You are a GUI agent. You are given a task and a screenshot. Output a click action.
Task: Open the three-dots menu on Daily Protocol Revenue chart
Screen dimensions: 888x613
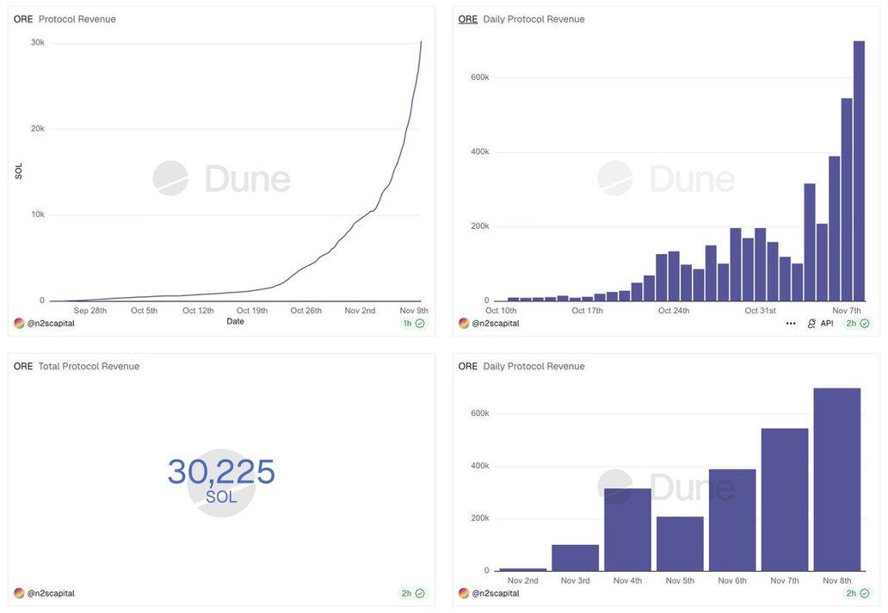tap(791, 324)
